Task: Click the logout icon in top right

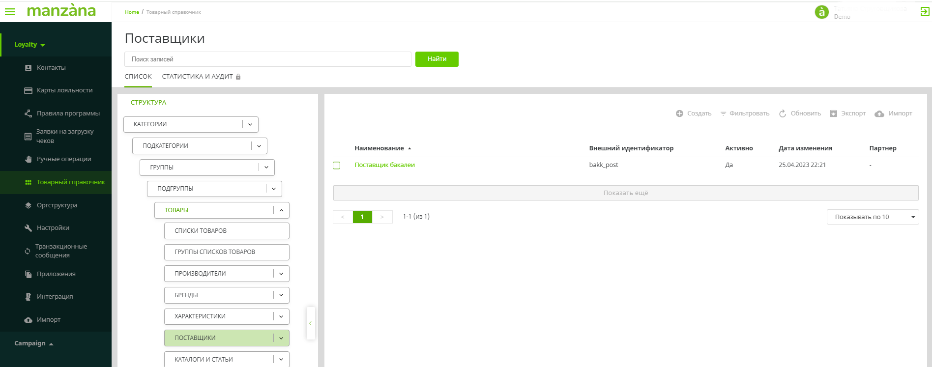Action: coord(925,12)
